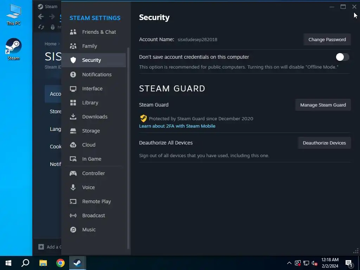Click the Deauthorize Devices button

pos(324,143)
